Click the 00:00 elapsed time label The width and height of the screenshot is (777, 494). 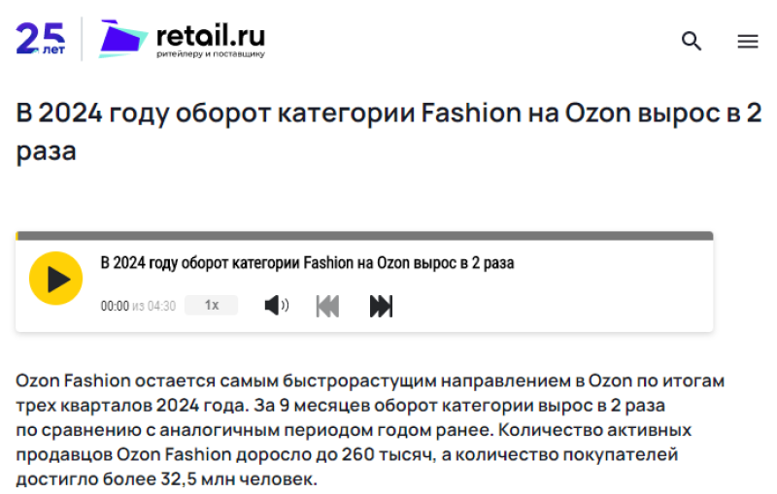[115, 307]
